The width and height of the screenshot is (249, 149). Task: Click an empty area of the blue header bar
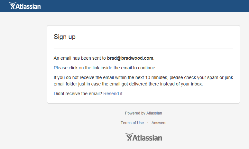click(145, 6)
